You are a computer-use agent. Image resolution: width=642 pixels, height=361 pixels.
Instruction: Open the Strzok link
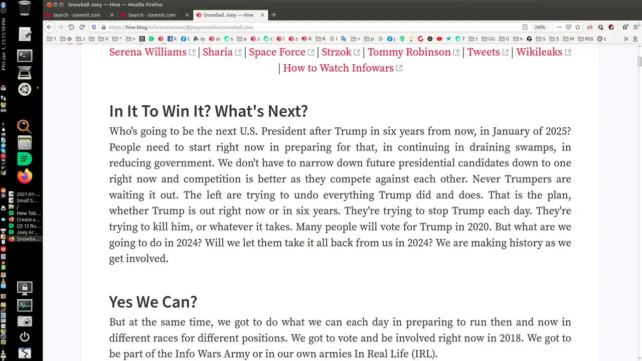337,52
